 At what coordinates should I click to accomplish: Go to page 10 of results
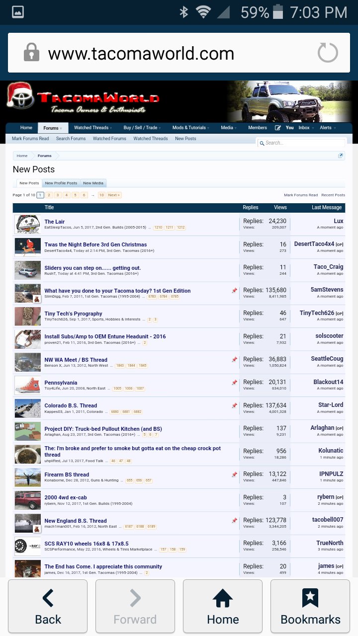(101, 195)
